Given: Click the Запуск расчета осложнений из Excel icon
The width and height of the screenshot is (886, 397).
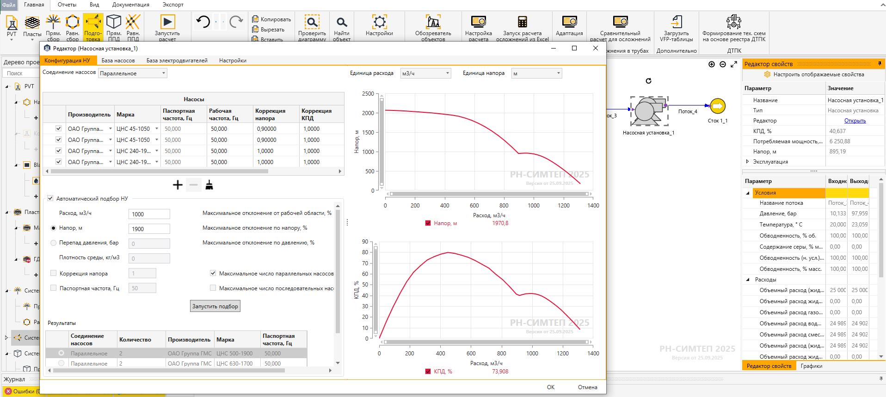Looking at the screenshot, I should [x=522, y=22].
